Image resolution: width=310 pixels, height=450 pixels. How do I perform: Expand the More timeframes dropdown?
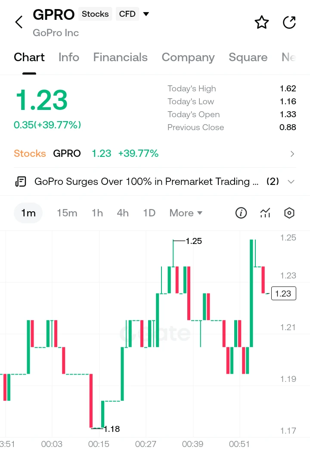pos(186,213)
